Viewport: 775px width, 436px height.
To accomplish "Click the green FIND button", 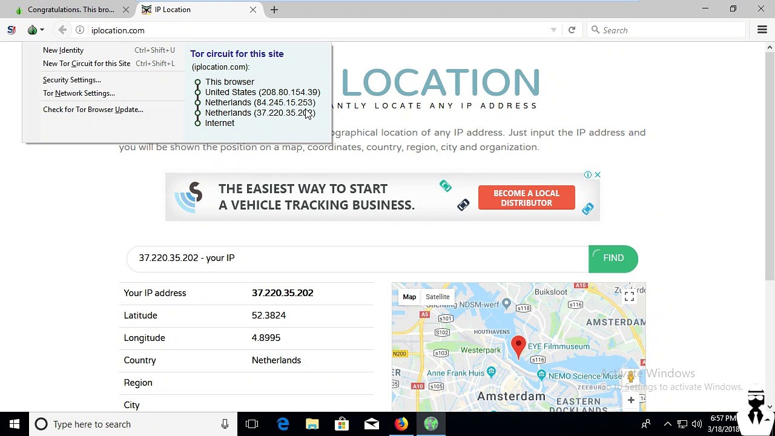I will [x=613, y=259].
